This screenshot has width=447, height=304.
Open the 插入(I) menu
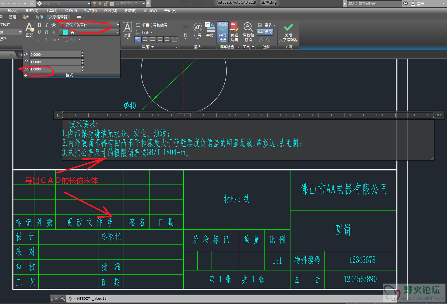click(13, 11)
